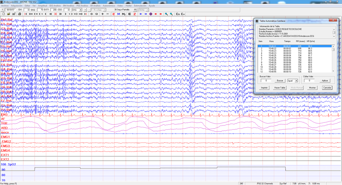
Task: Click the SpO2 channel label
Action: [12, 164]
